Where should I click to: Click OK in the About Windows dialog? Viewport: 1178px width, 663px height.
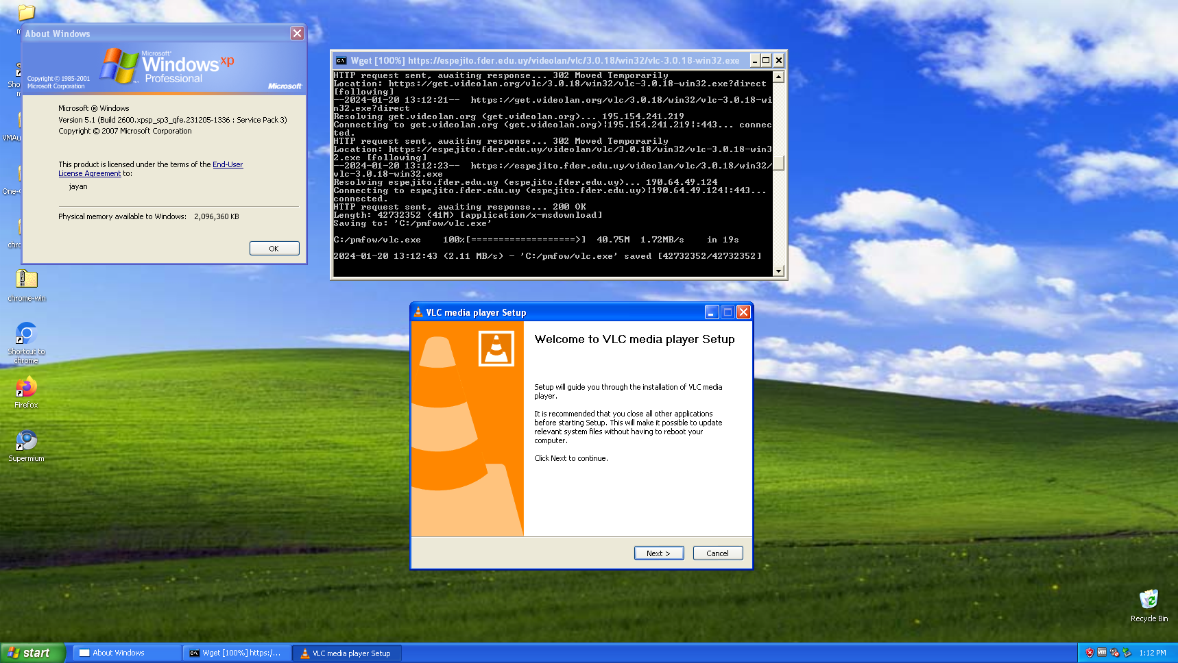click(x=274, y=249)
